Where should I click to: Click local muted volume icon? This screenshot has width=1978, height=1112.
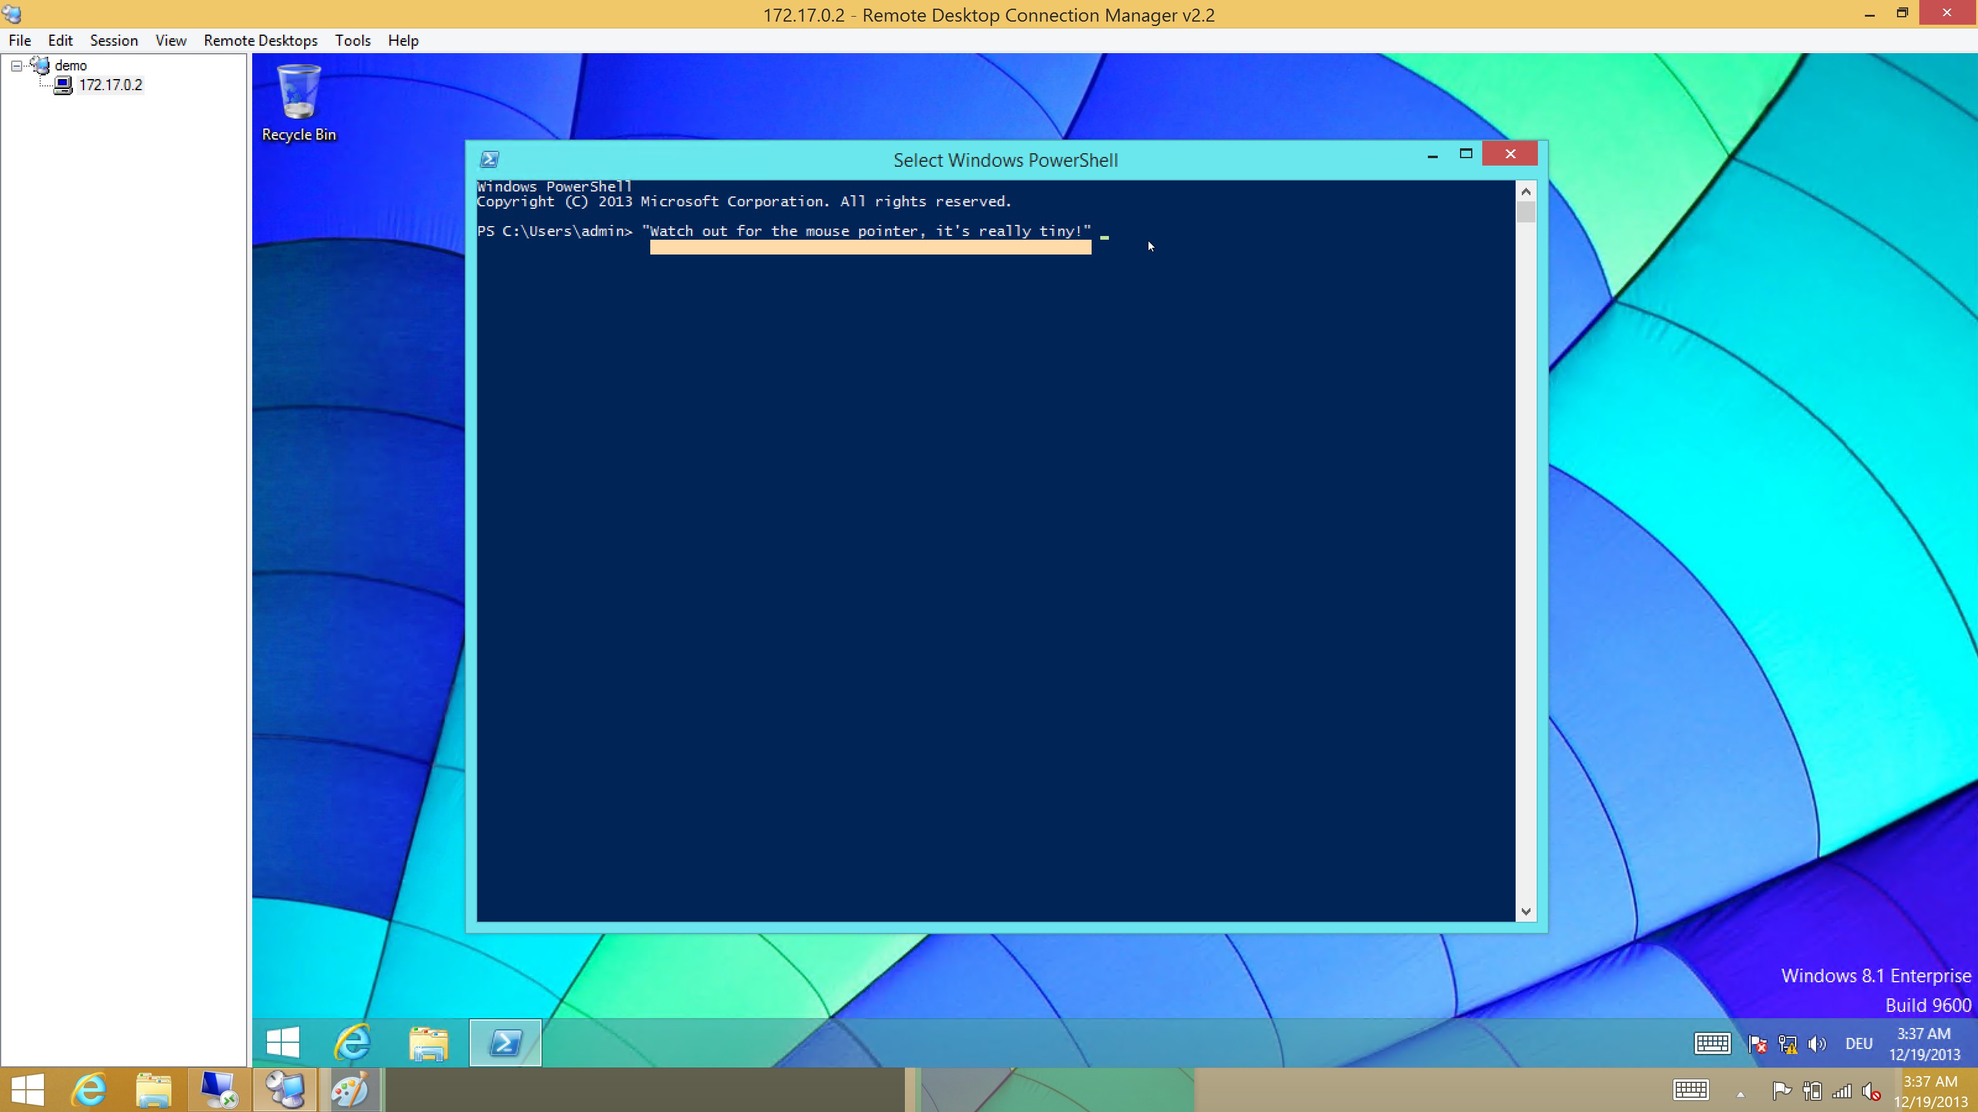pyautogui.click(x=1871, y=1090)
